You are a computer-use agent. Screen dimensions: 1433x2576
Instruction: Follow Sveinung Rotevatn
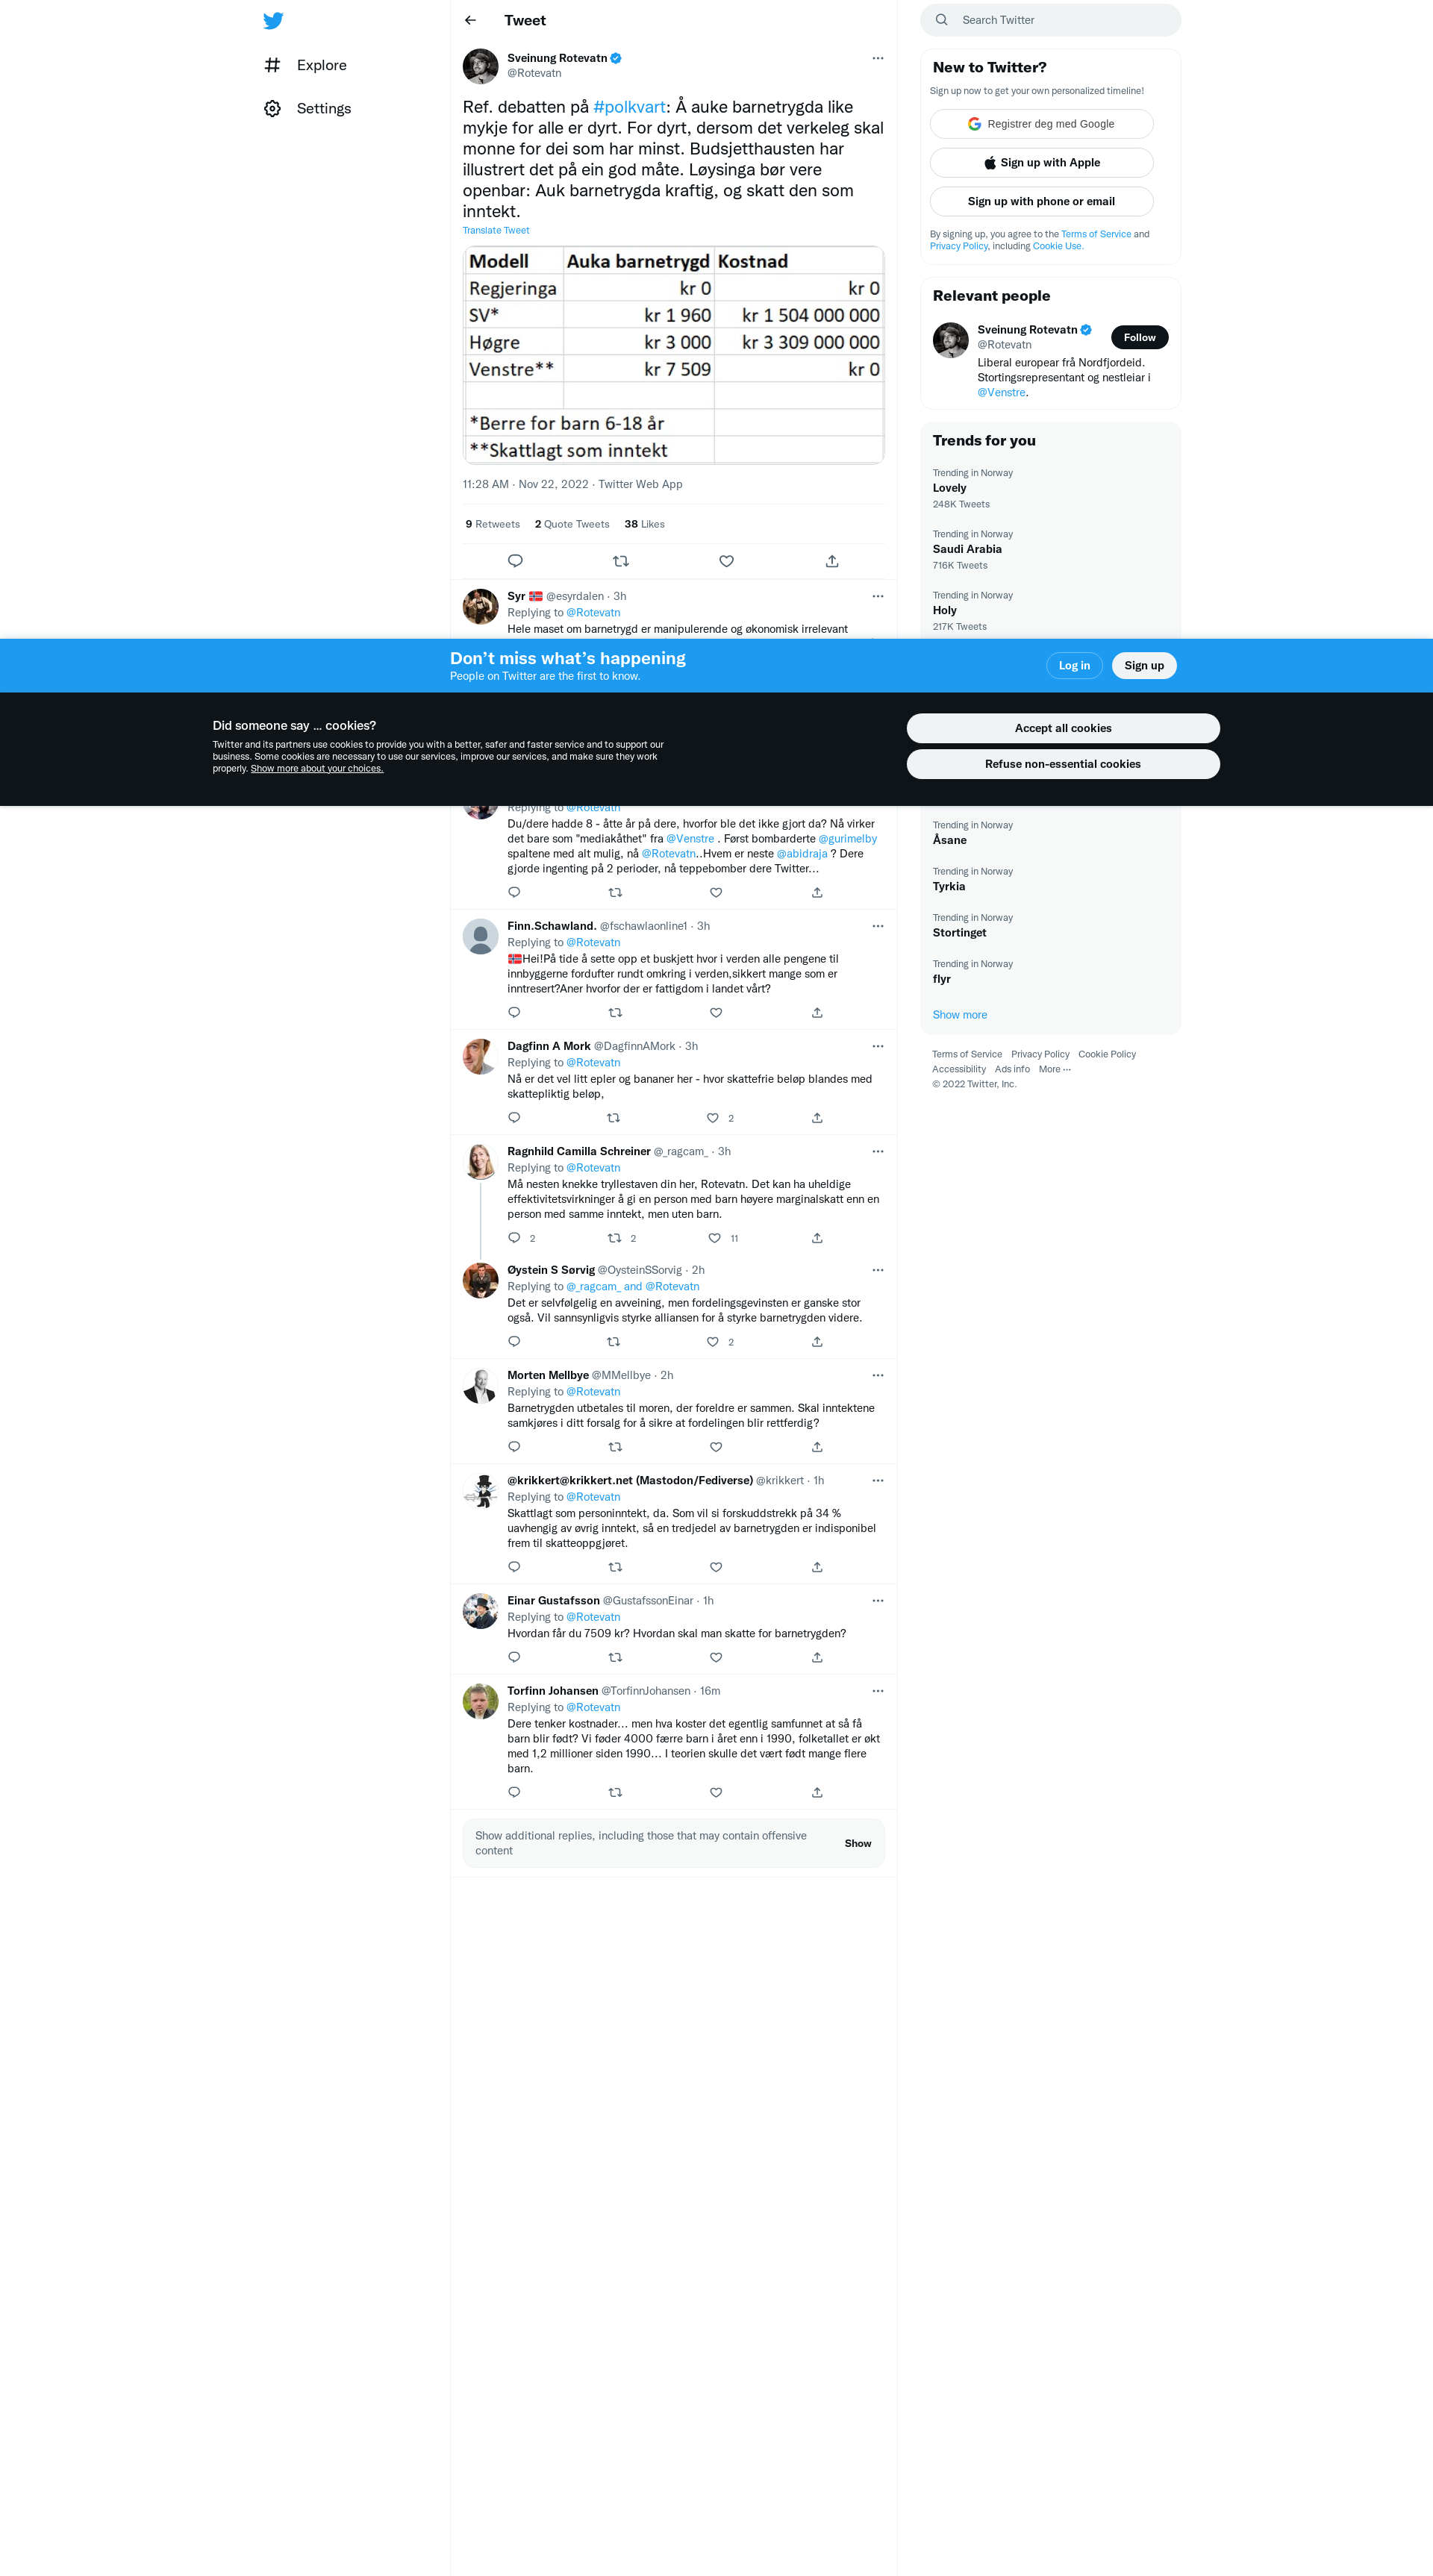click(1138, 338)
